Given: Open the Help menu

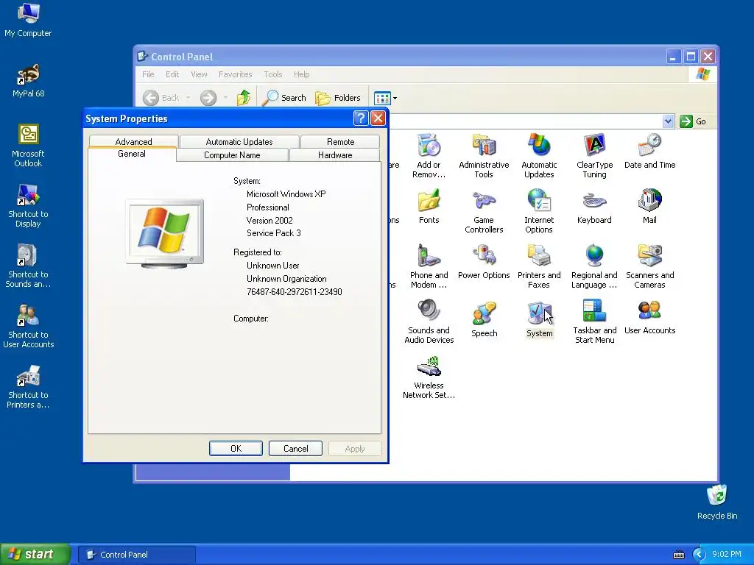Looking at the screenshot, I should coord(301,74).
